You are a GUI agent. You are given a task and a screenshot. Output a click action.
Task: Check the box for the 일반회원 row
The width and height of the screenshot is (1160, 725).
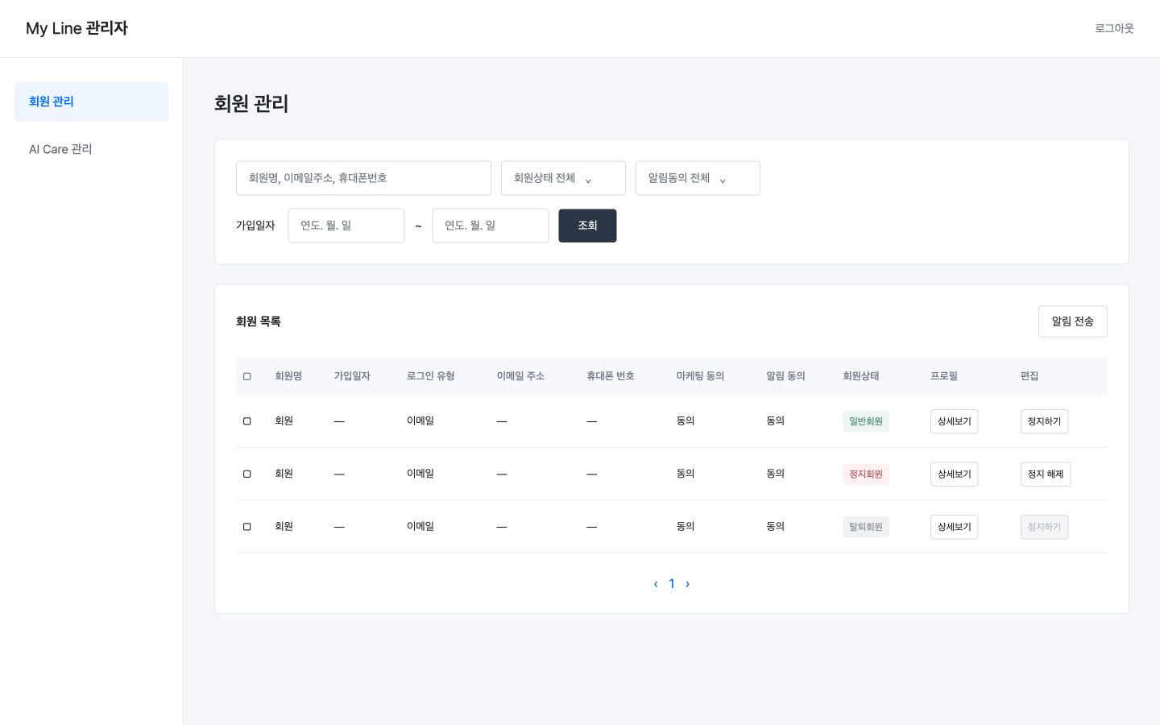[x=247, y=421]
